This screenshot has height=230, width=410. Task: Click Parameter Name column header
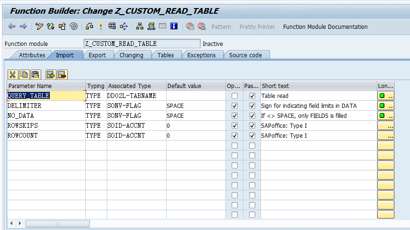(x=47, y=86)
